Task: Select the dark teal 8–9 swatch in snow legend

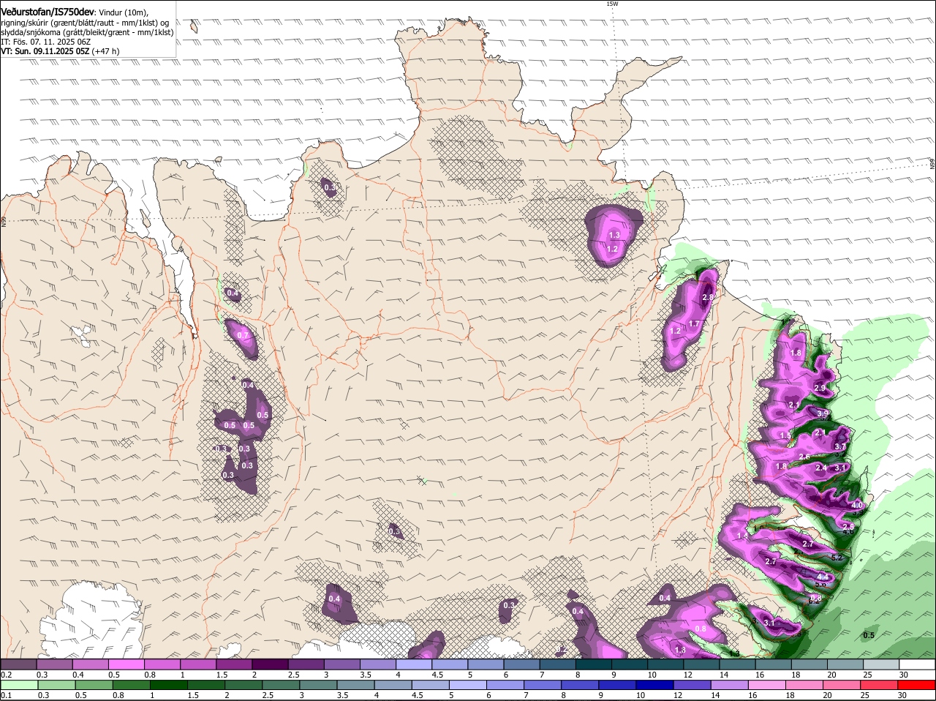Action: click(x=594, y=664)
